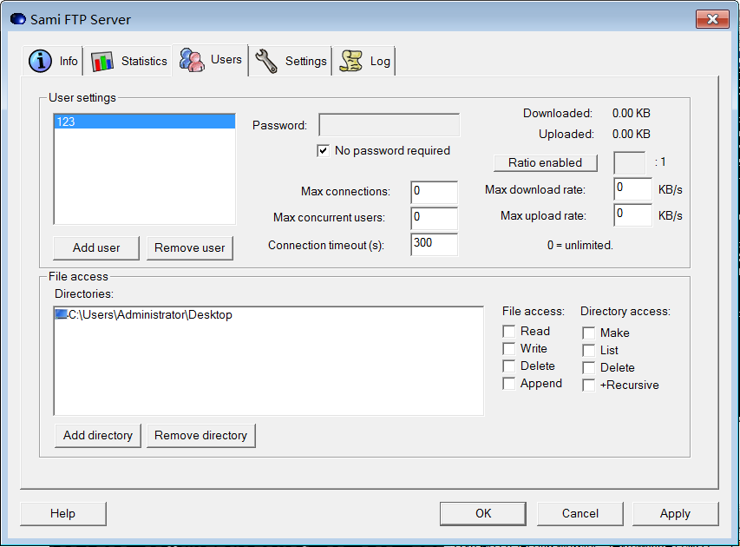This screenshot has height=547, width=740.
Task: Click Add directory button
Action: (x=98, y=436)
